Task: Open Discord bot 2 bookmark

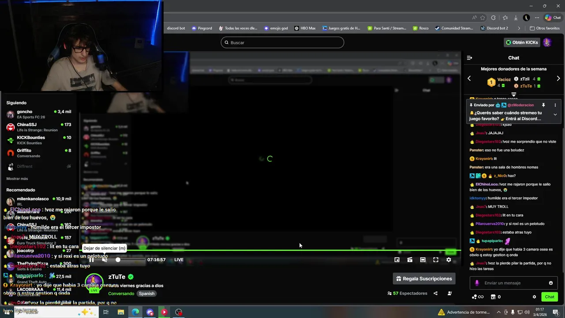Action: [494, 28]
